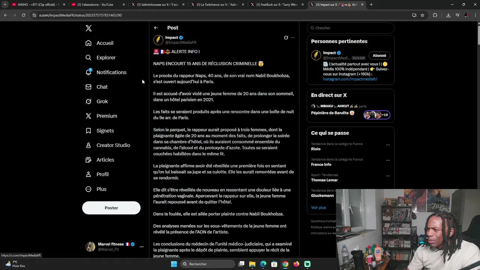
Task: Go back with the Post arrow
Action: (156, 28)
